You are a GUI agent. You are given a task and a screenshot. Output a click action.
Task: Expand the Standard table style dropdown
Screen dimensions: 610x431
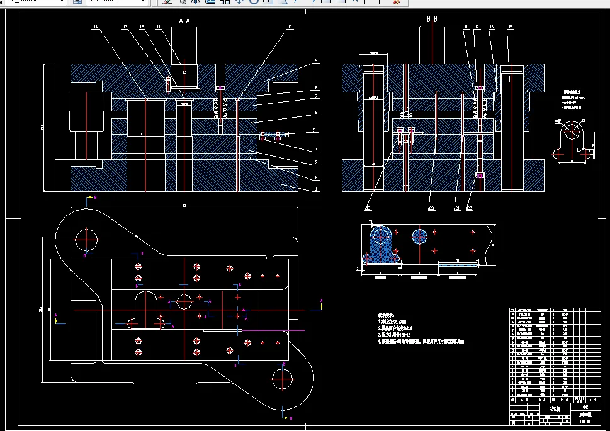point(143,1)
